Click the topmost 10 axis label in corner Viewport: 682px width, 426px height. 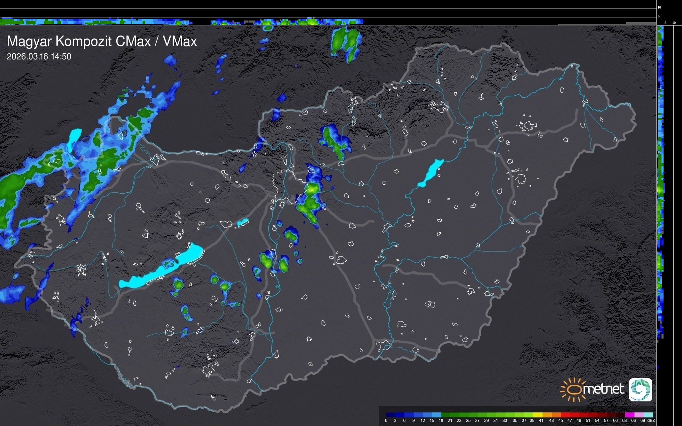659,7
